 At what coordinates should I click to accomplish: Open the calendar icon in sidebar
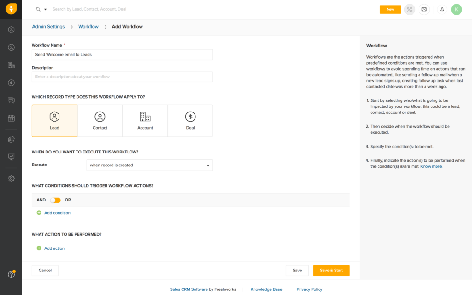pos(11,118)
